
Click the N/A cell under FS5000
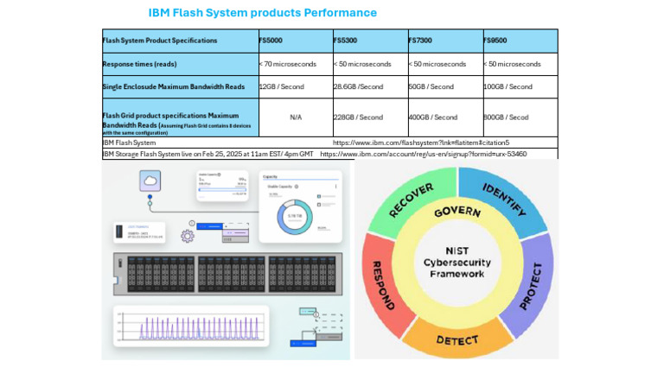tap(296, 117)
